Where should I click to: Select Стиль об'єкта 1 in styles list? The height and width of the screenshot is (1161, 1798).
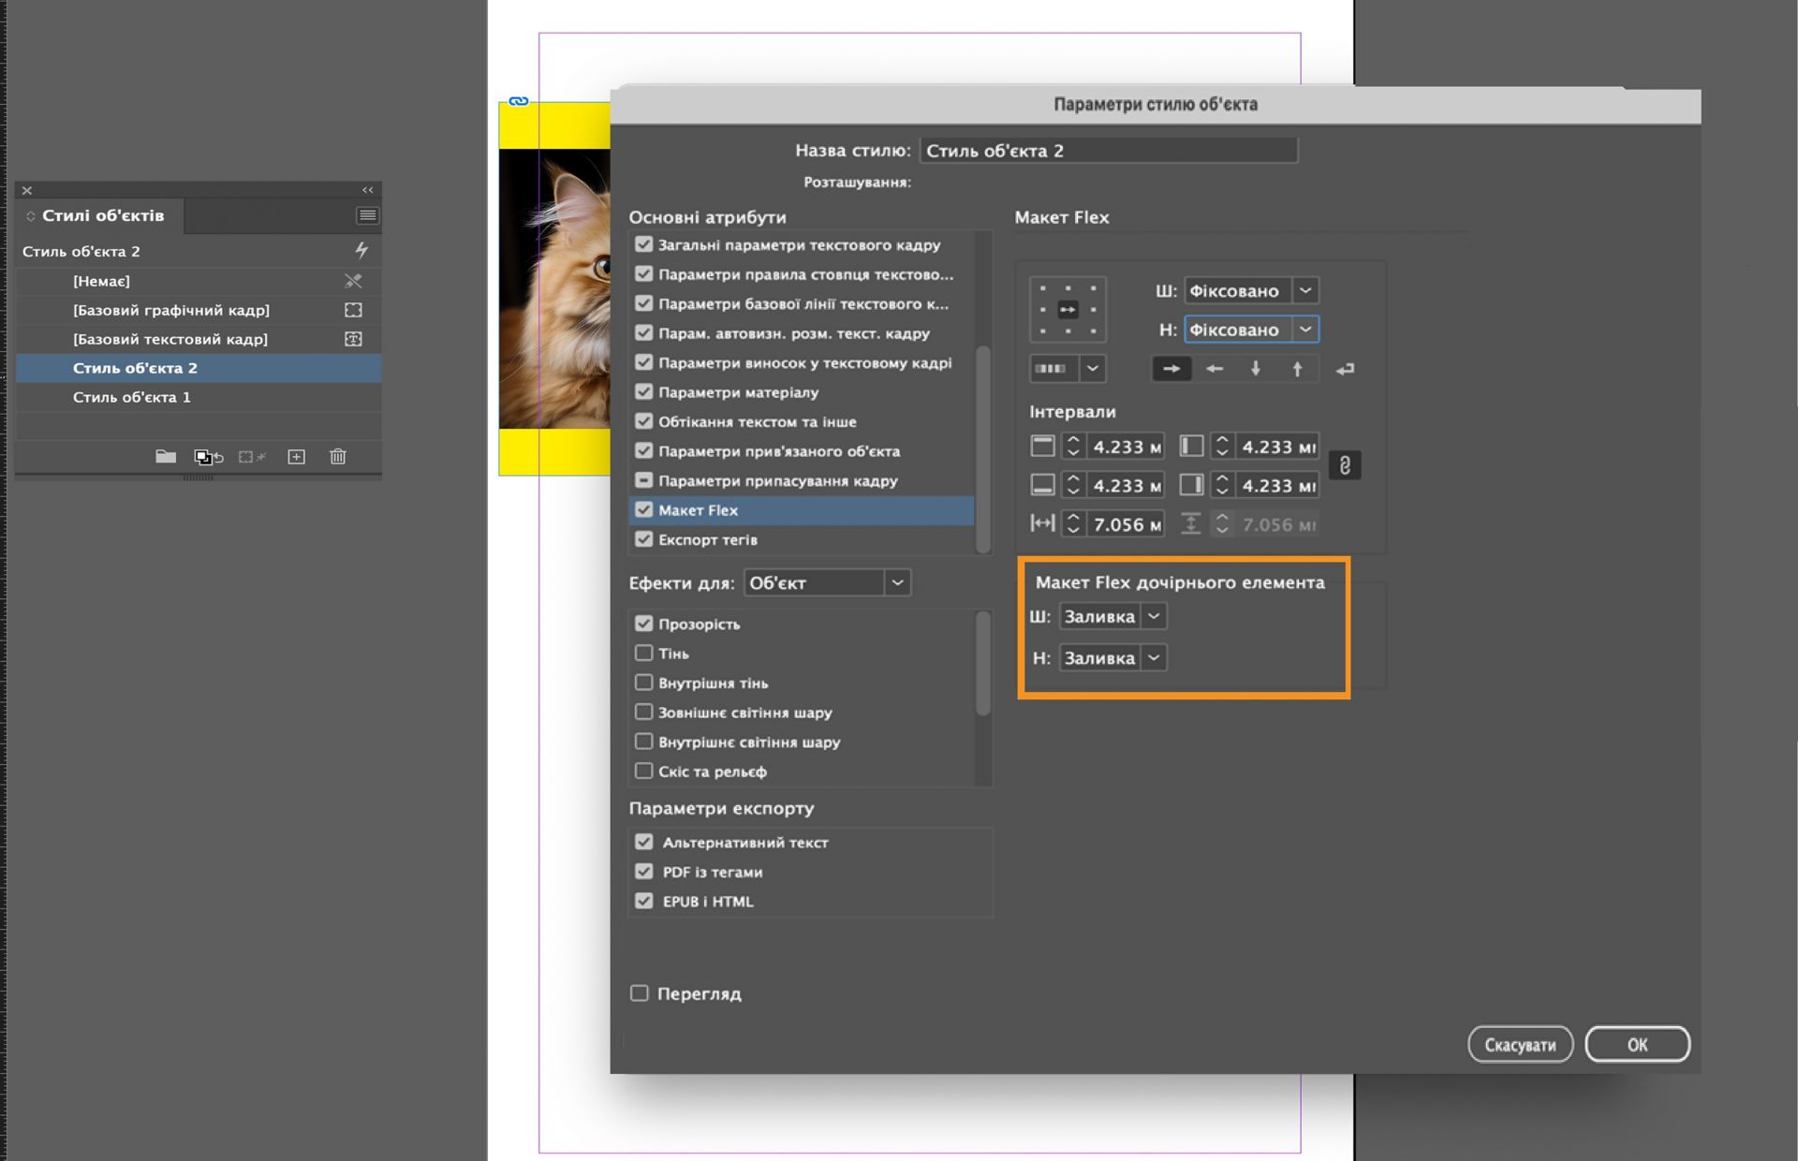(132, 397)
